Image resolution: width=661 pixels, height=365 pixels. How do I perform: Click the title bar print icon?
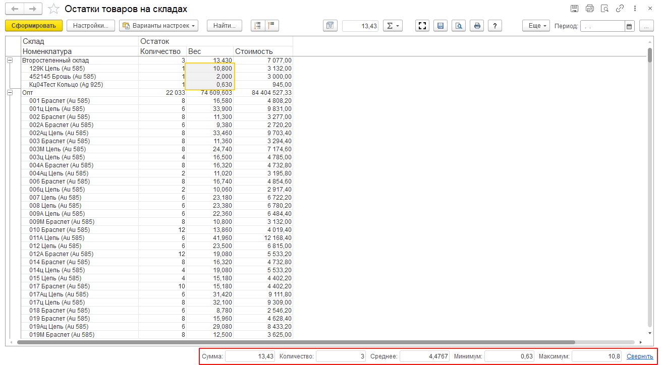590,9
